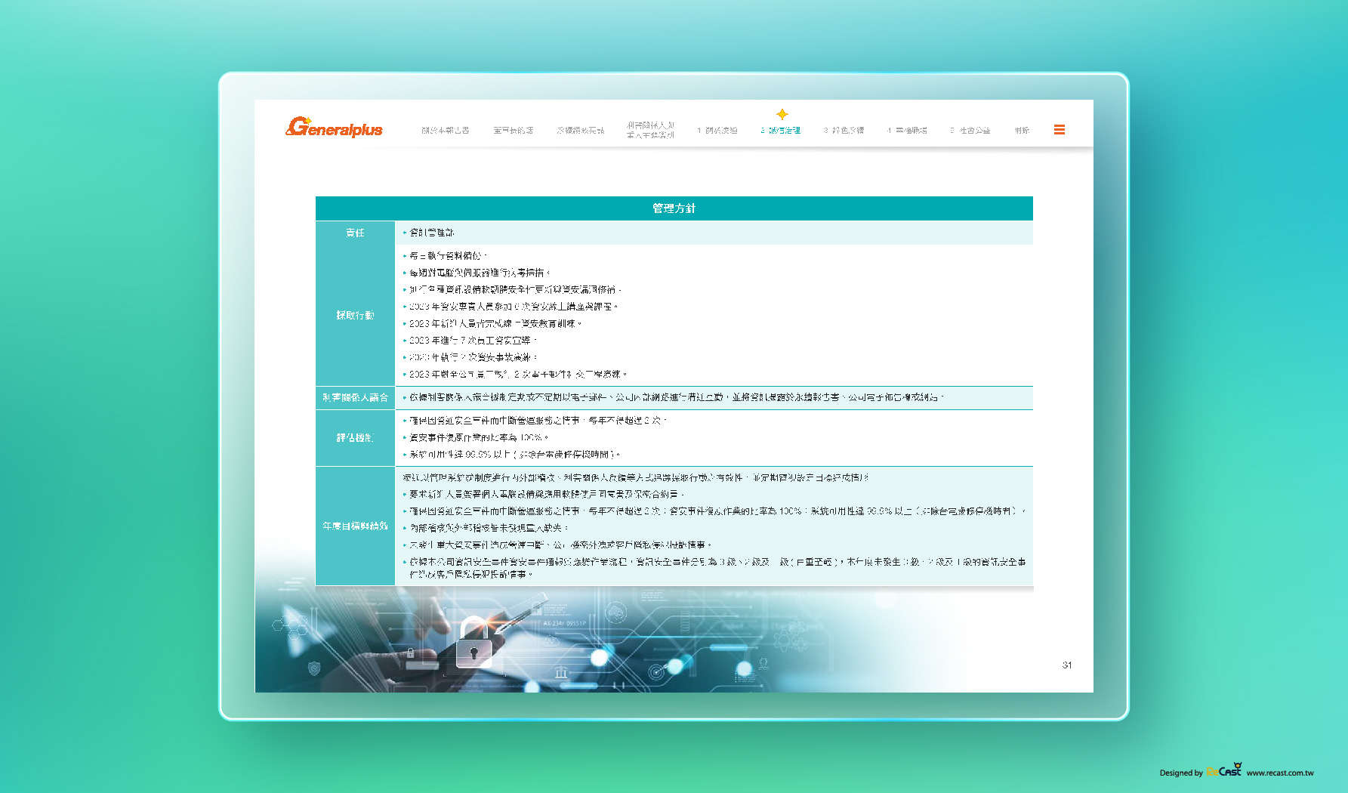
Task: Click the page number 31
Action: pos(1067,665)
